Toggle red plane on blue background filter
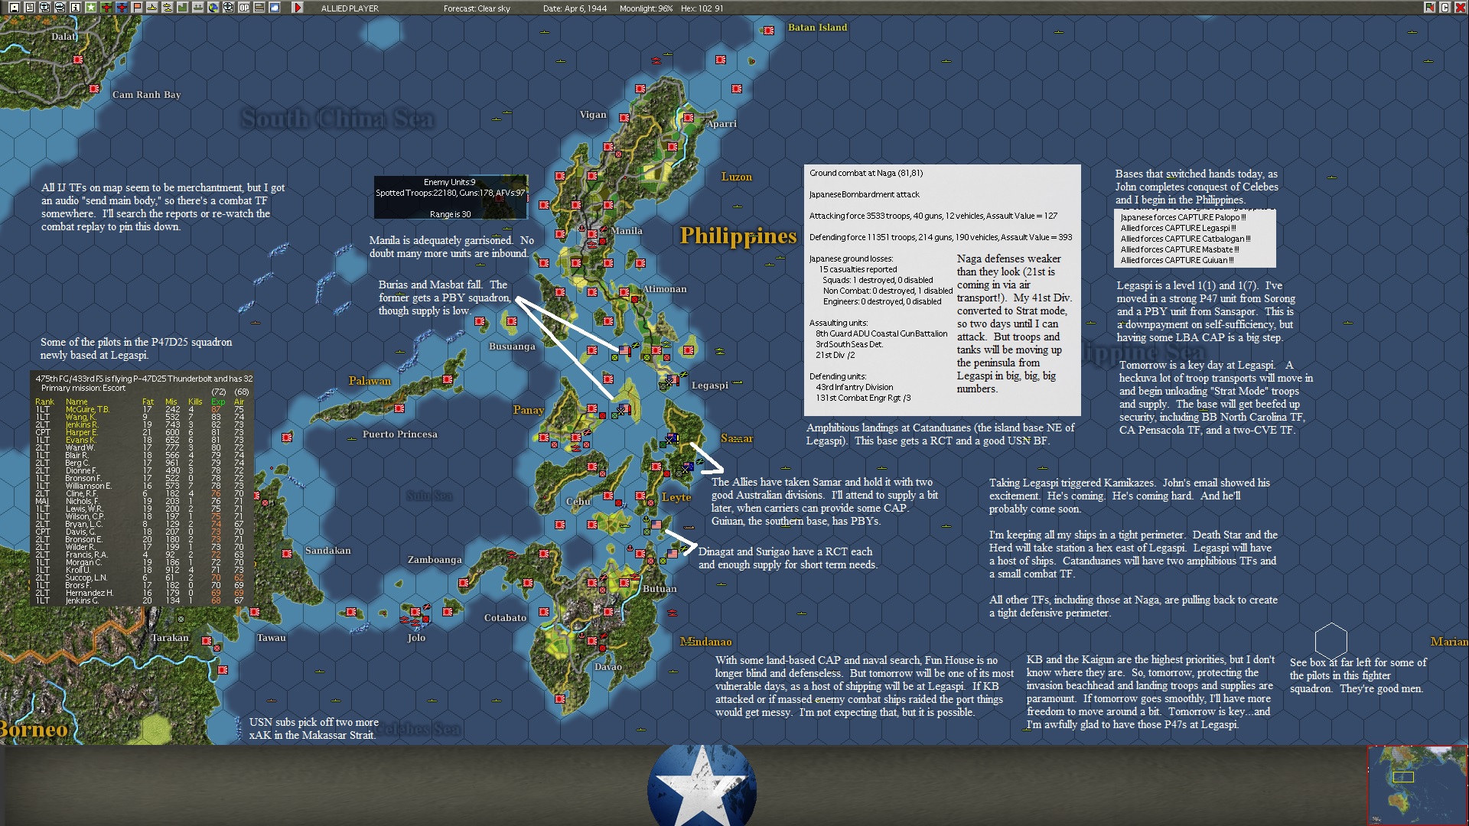The width and height of the screenshot is (1469, 826). tap(122, 8)
